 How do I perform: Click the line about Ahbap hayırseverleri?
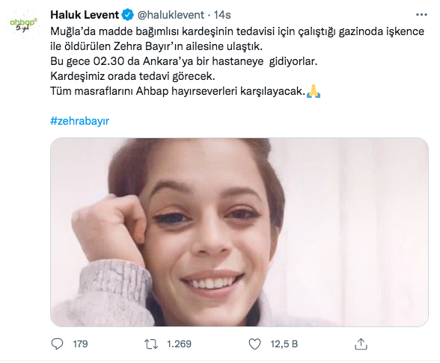(177, 91)
